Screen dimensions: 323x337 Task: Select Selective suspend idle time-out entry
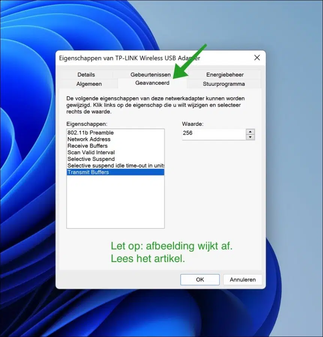click(x=116, y=166)
